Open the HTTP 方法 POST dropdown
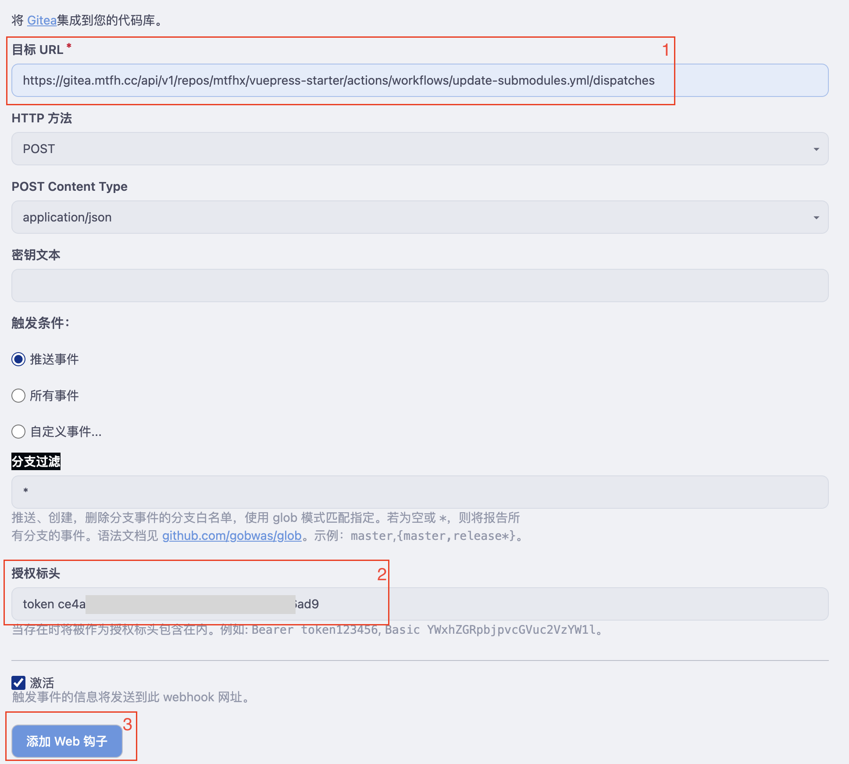Image resolution: width=849 pixels, height=764 pixels. coord(419,149)
